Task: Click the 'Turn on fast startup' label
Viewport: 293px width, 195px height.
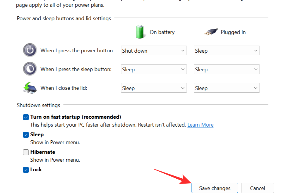Action: 76,117
